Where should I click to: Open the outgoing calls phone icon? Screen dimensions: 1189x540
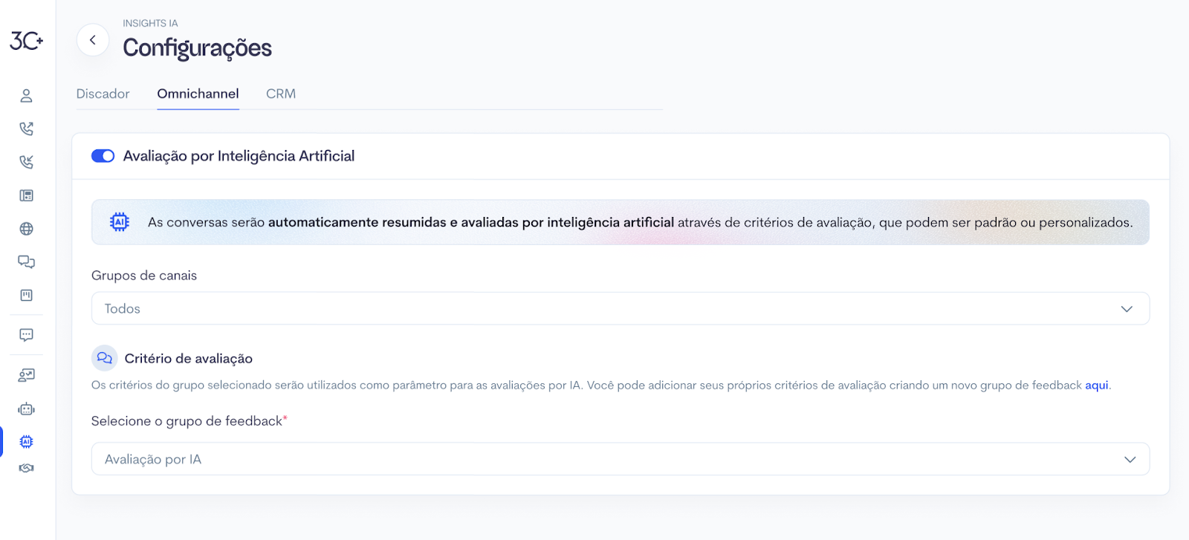pos(26,129)
